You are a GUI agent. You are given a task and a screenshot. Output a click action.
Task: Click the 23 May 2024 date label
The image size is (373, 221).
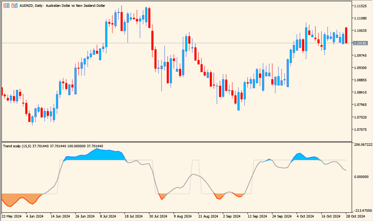click(x=12, y=216)
